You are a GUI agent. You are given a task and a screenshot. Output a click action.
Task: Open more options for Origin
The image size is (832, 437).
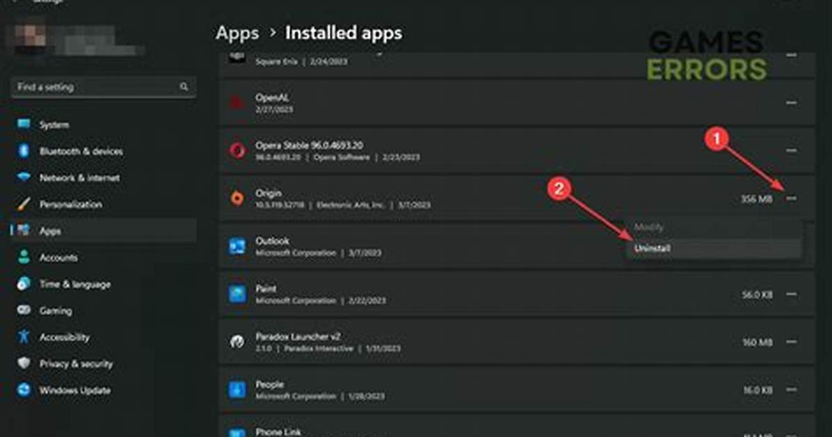[x=791, y=198]
